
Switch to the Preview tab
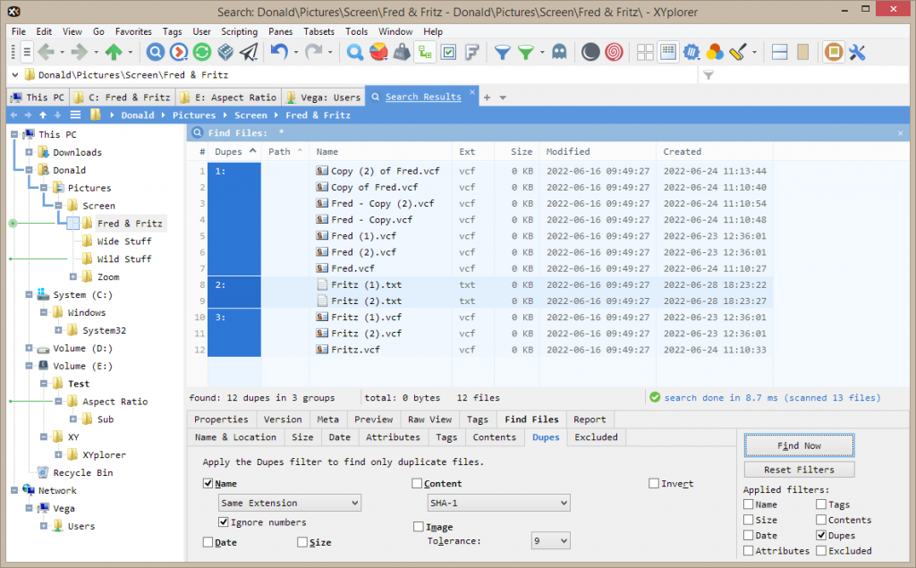[373, 419]
